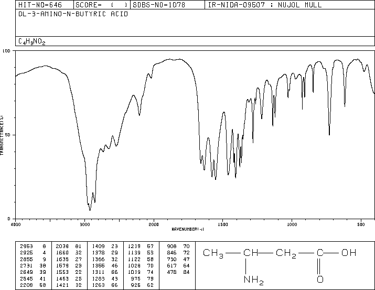Click the 1500 label on wavenumber axis
The image size is (375, 290).
223,224
